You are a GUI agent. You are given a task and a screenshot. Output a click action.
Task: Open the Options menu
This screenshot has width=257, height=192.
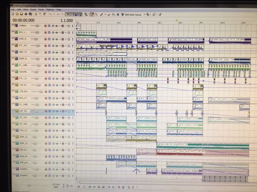[x=50, y=9]
